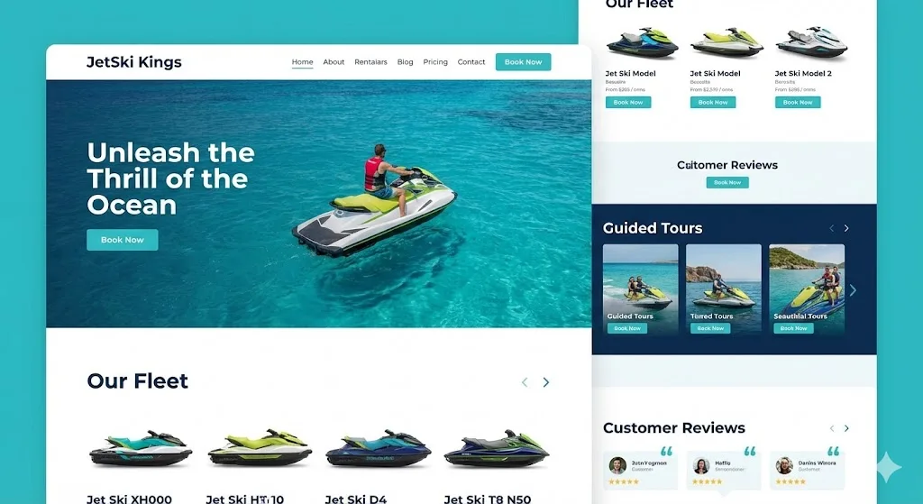Click hero Book Now button under headline
This screenshot has width=923, height=504.
pyautogui.click(x=123, y=240)
